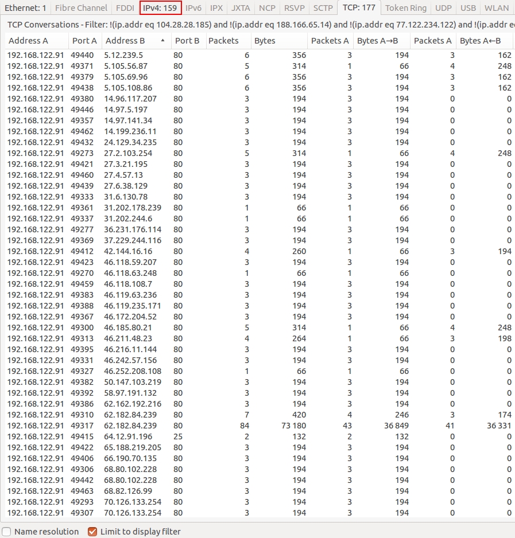Uncheck Limit to display filter
Viewport: 515px width, 538px height.
point(92,532)
